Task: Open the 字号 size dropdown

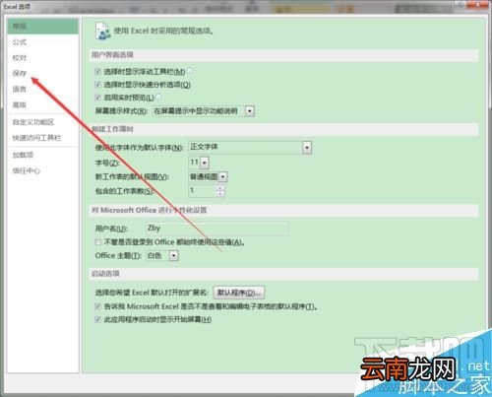Action: pos(205,163)
